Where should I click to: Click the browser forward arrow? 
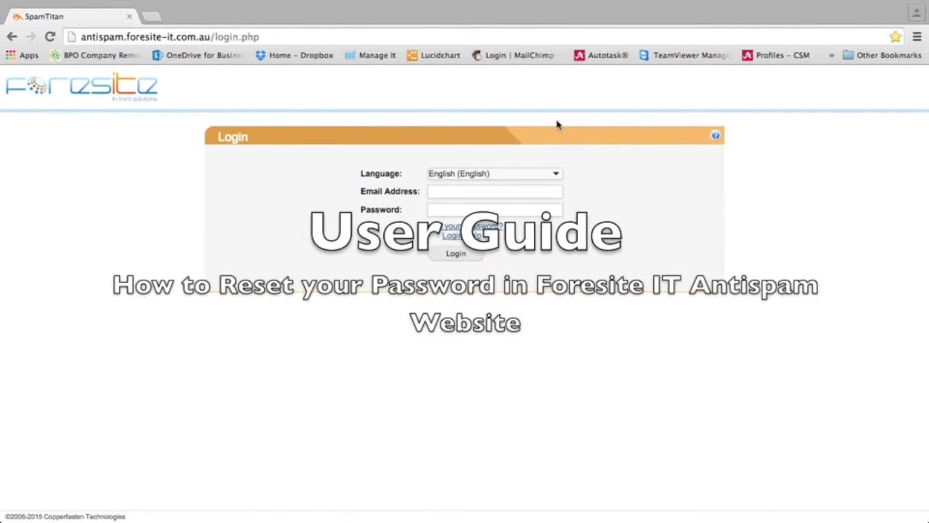coord(31,37)
